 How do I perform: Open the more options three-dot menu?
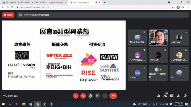(x=105, y=96)
